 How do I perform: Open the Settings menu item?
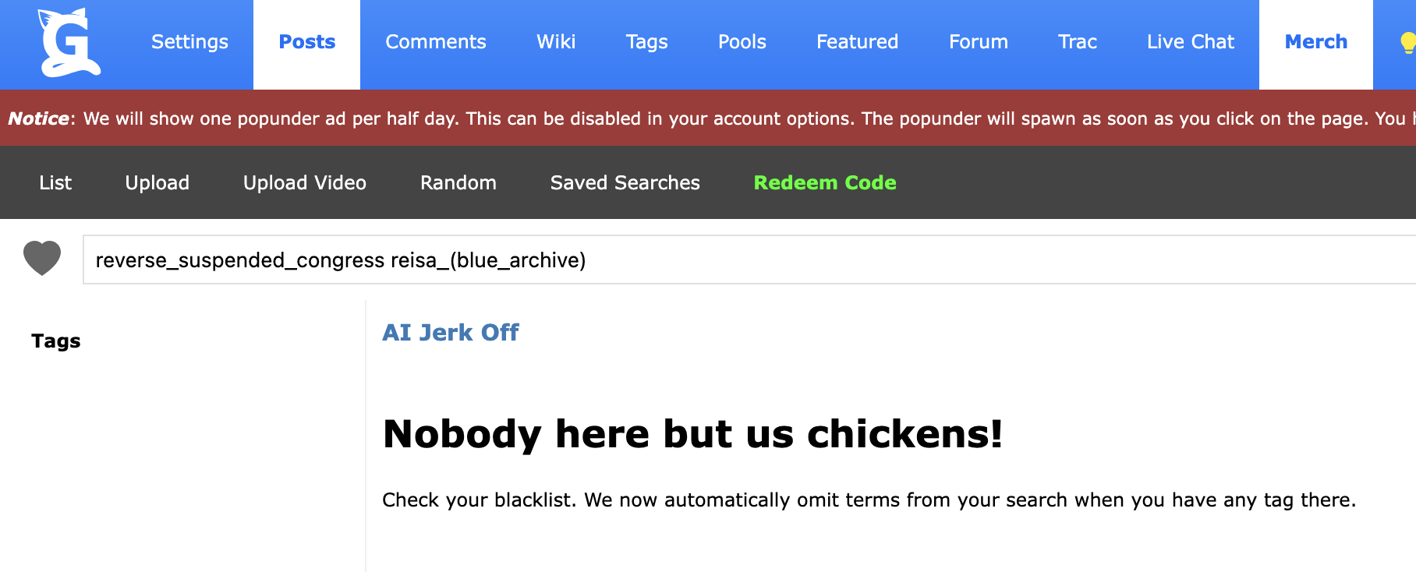[189, 42]
